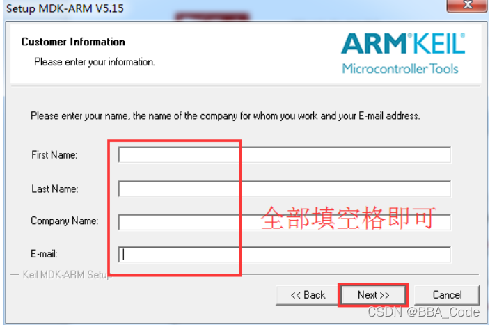Select the Company Name input field
This screenshot has height=325, width=490.
pos(285,222)
